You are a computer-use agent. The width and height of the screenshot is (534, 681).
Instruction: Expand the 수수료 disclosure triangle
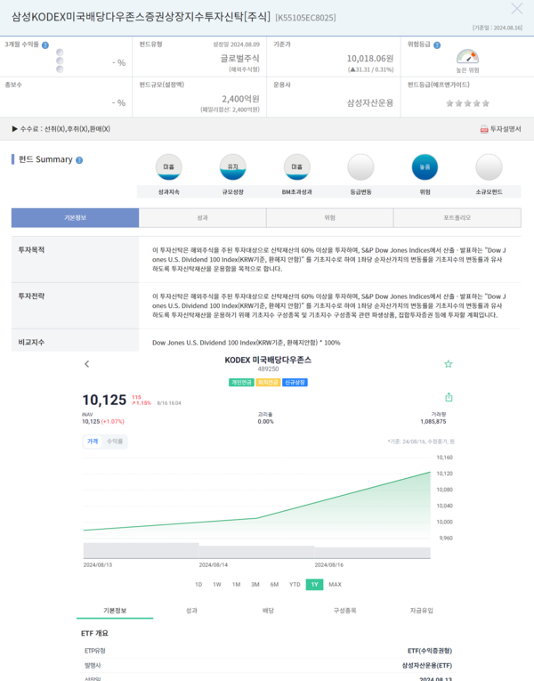[15, 129]
